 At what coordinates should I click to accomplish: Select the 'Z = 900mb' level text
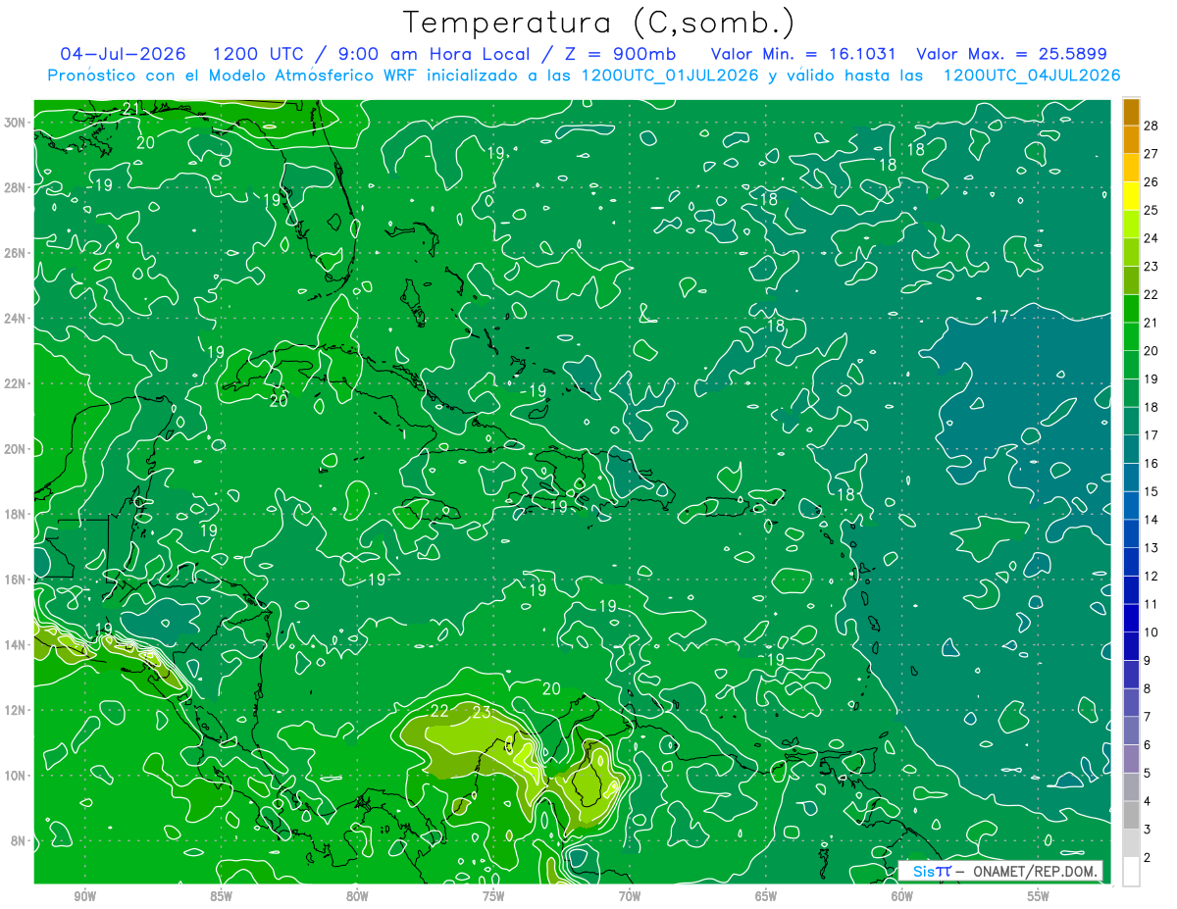pyautogui.click(x=622, y=54)
